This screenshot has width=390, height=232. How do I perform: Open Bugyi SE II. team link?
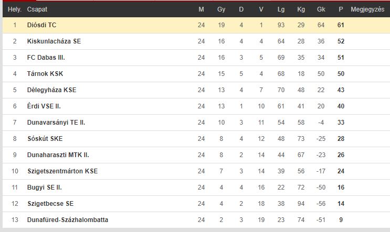(44, 187)
